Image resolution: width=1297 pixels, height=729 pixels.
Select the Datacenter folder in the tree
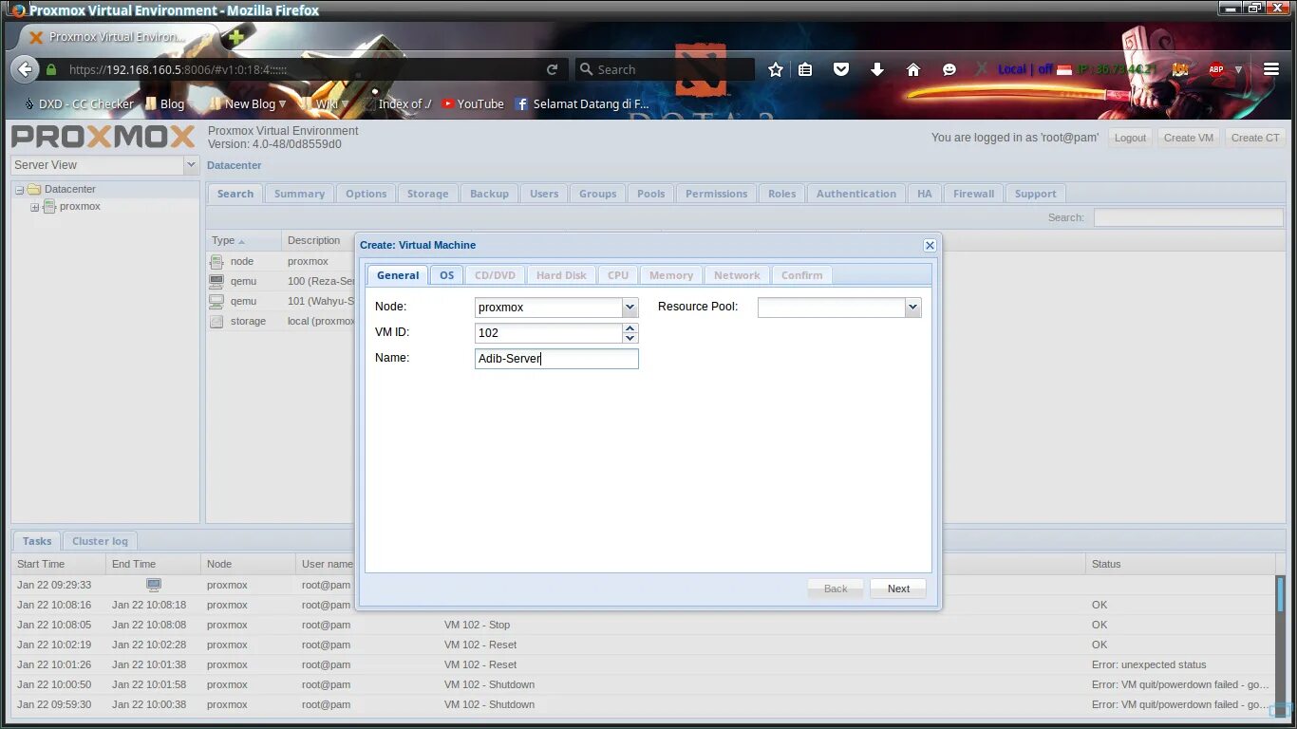tap(34, 189)
